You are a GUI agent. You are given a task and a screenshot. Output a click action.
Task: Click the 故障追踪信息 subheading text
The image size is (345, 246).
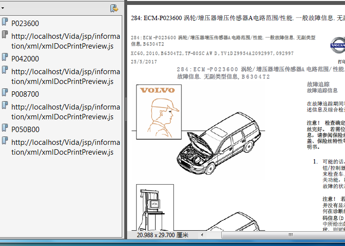[322, 90]
